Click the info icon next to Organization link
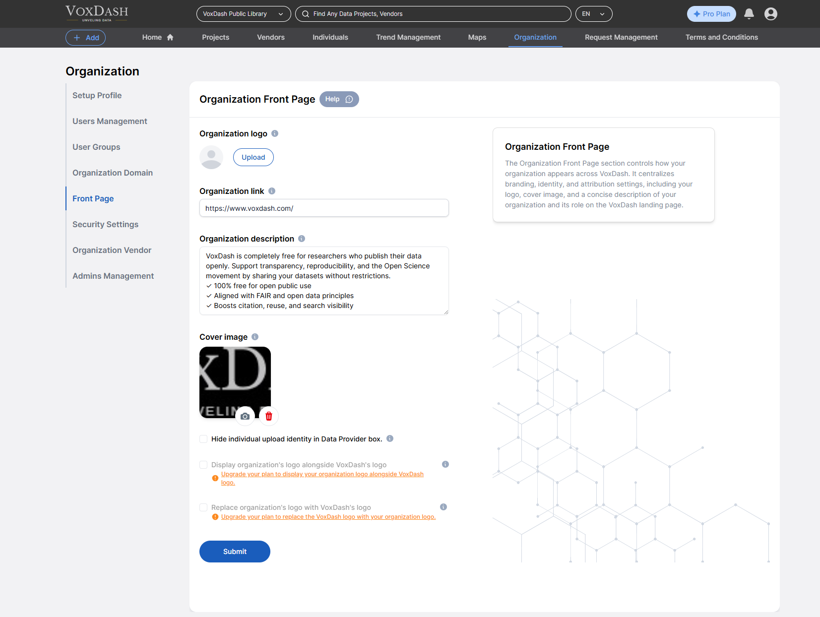Screen dimensions: 820x617 click(272, 191)
